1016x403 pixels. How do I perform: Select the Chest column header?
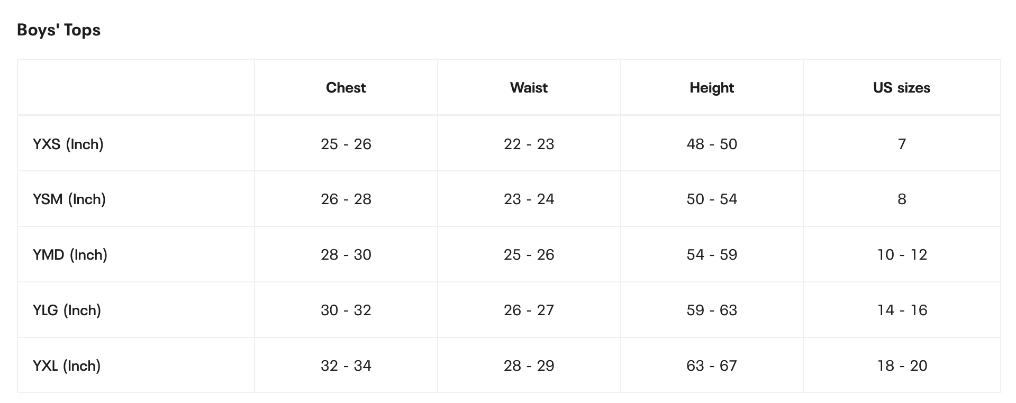(346, 88)
